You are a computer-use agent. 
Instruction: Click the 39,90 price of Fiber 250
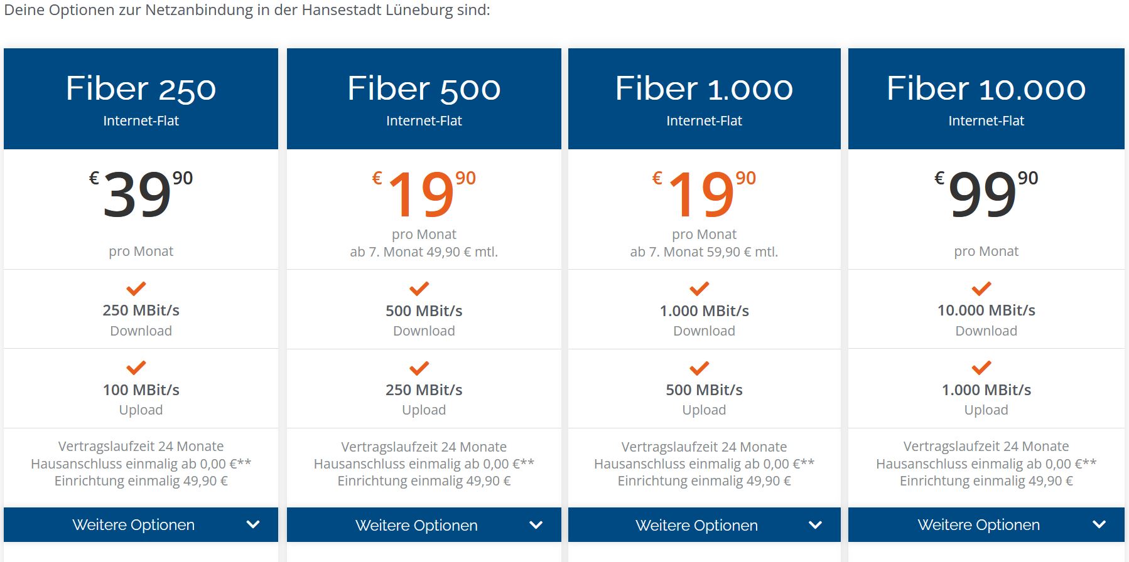coord(141,193)
